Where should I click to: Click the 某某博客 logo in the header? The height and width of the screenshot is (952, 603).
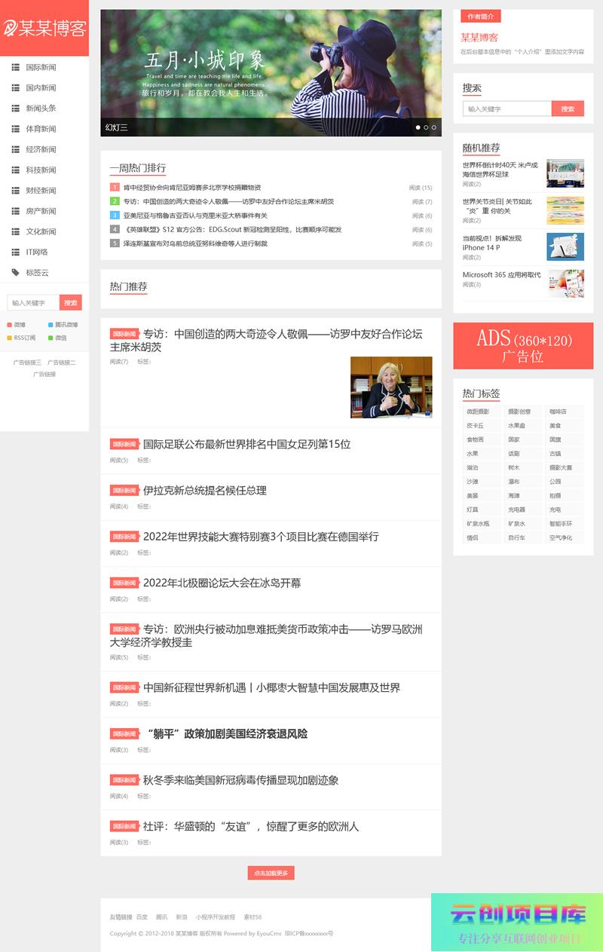coord(44,29)
